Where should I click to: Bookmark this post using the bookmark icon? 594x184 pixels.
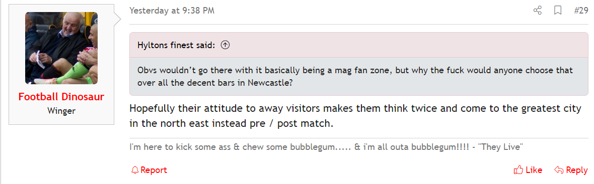(558, 11)
